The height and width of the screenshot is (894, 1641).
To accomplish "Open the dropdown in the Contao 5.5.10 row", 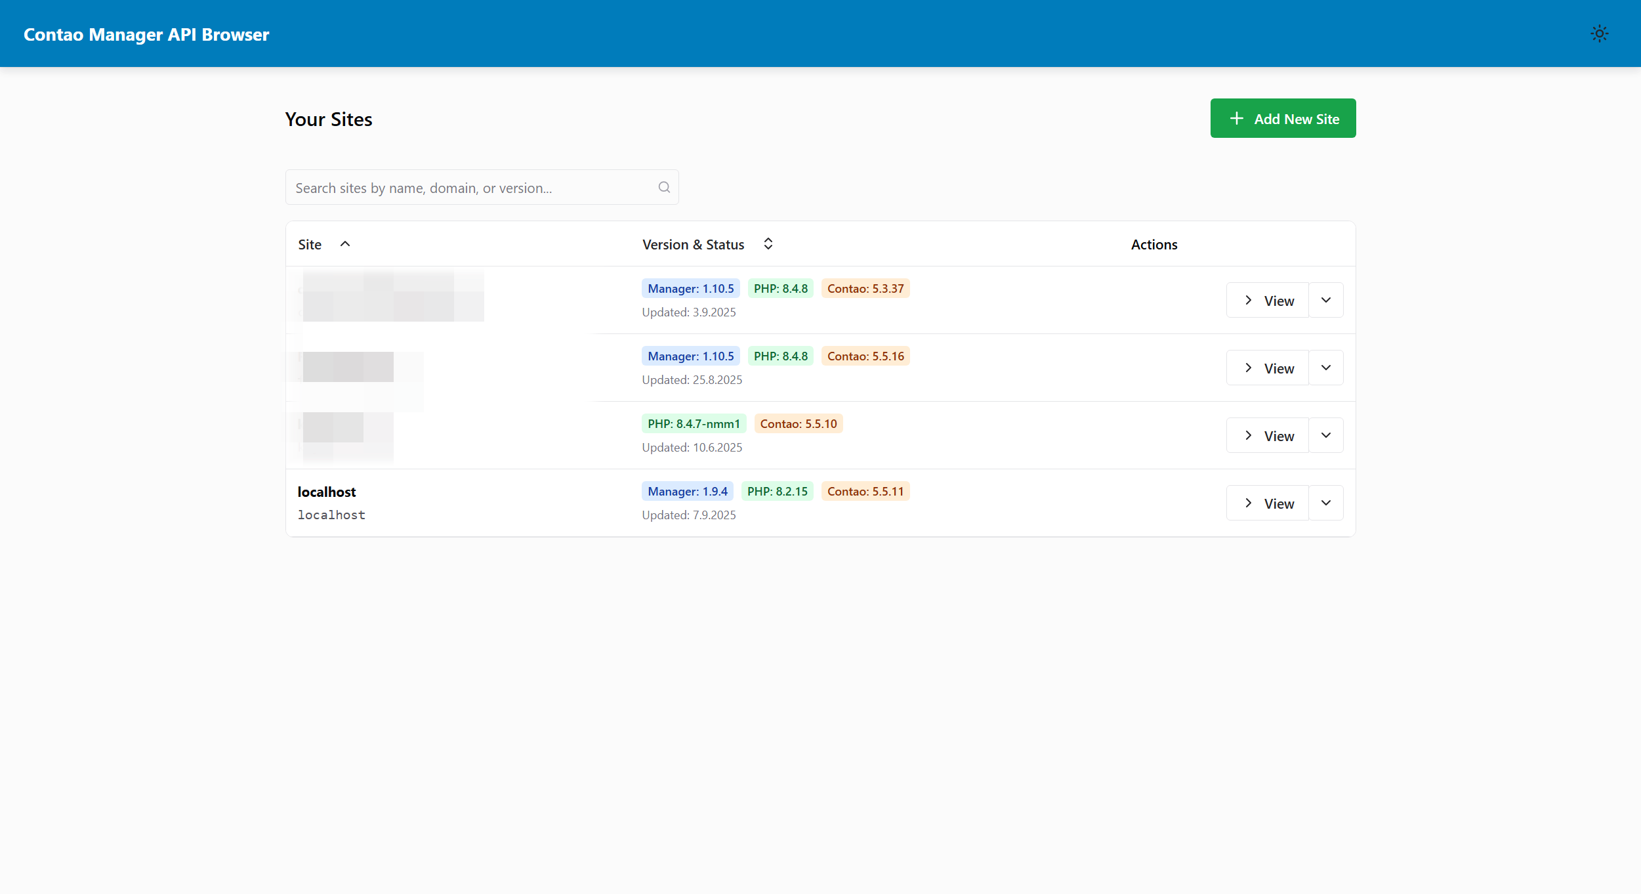I will pyautogui.click(x=1326, y=435).
